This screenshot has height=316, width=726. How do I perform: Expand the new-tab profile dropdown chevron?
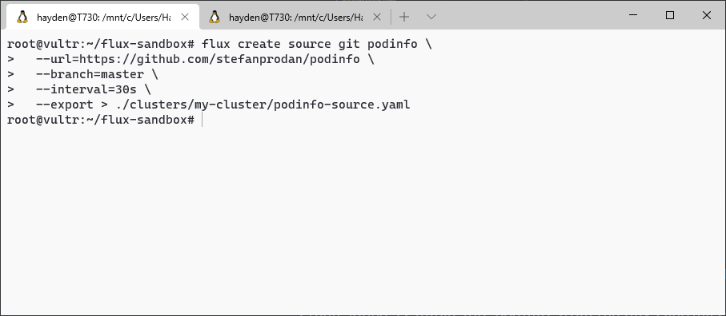pos(431,17)
